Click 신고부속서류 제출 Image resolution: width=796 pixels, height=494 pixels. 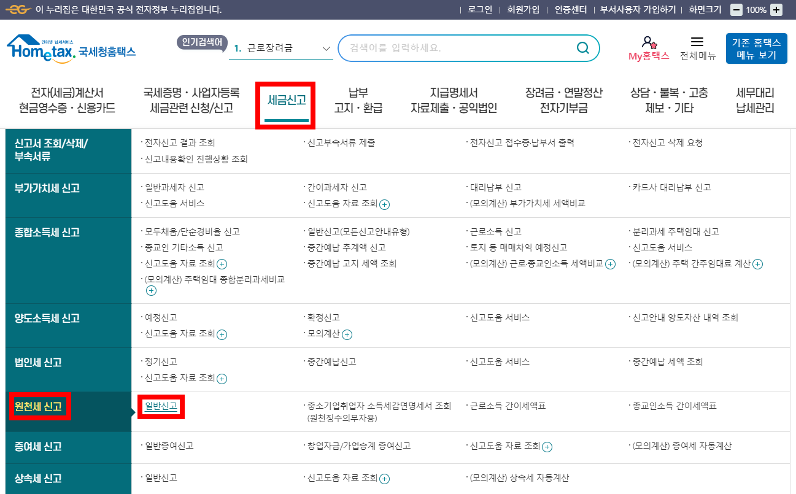[341, 143]
